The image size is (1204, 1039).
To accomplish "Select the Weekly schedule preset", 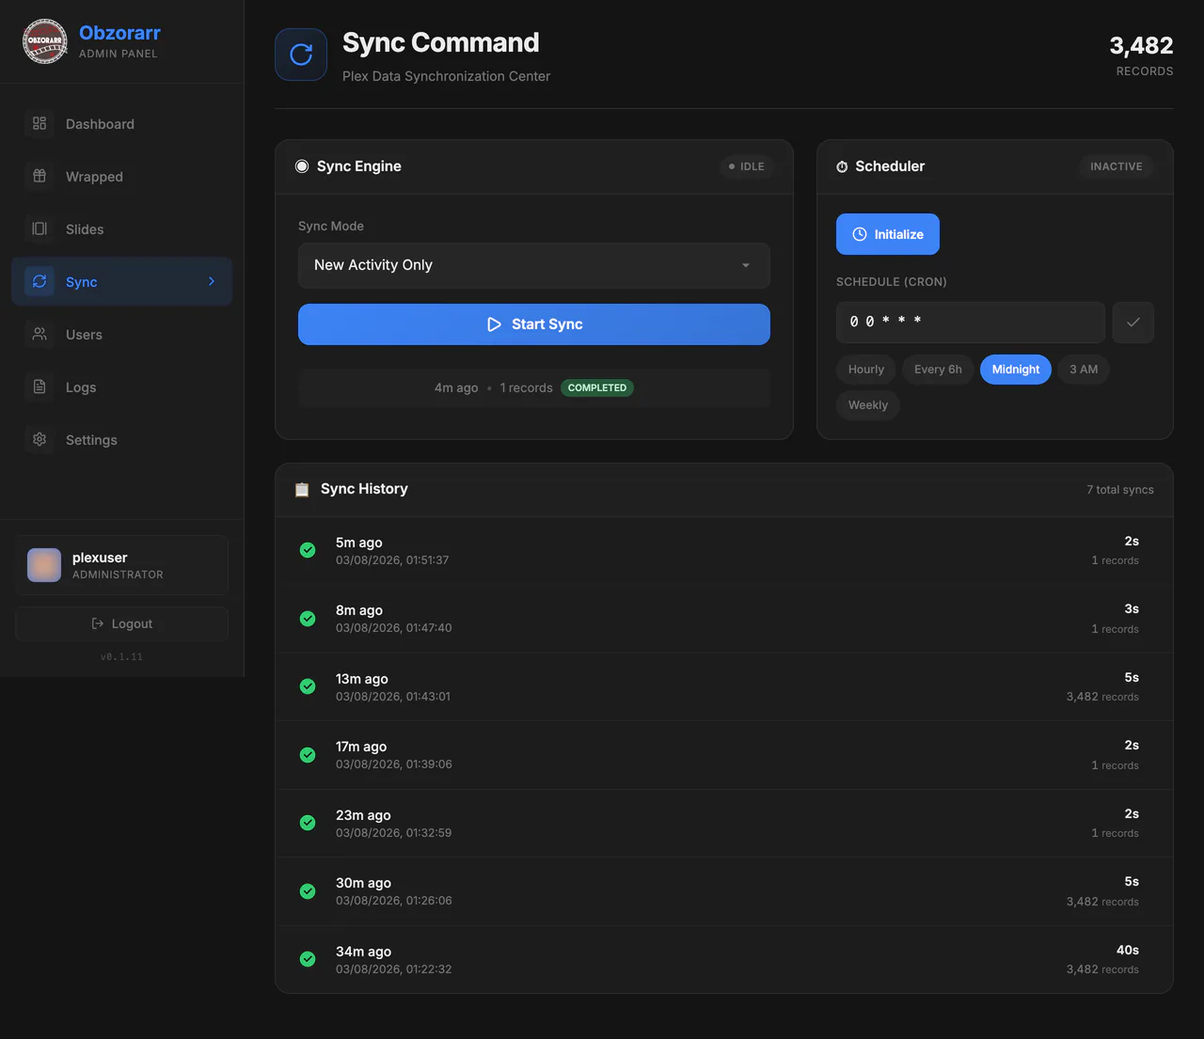I will click(868, 405).
